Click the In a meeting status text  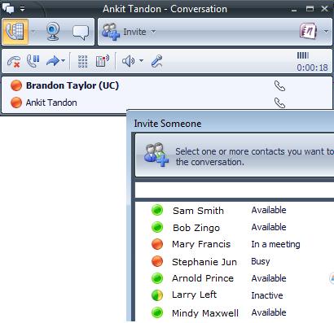[x=275, y=244]
